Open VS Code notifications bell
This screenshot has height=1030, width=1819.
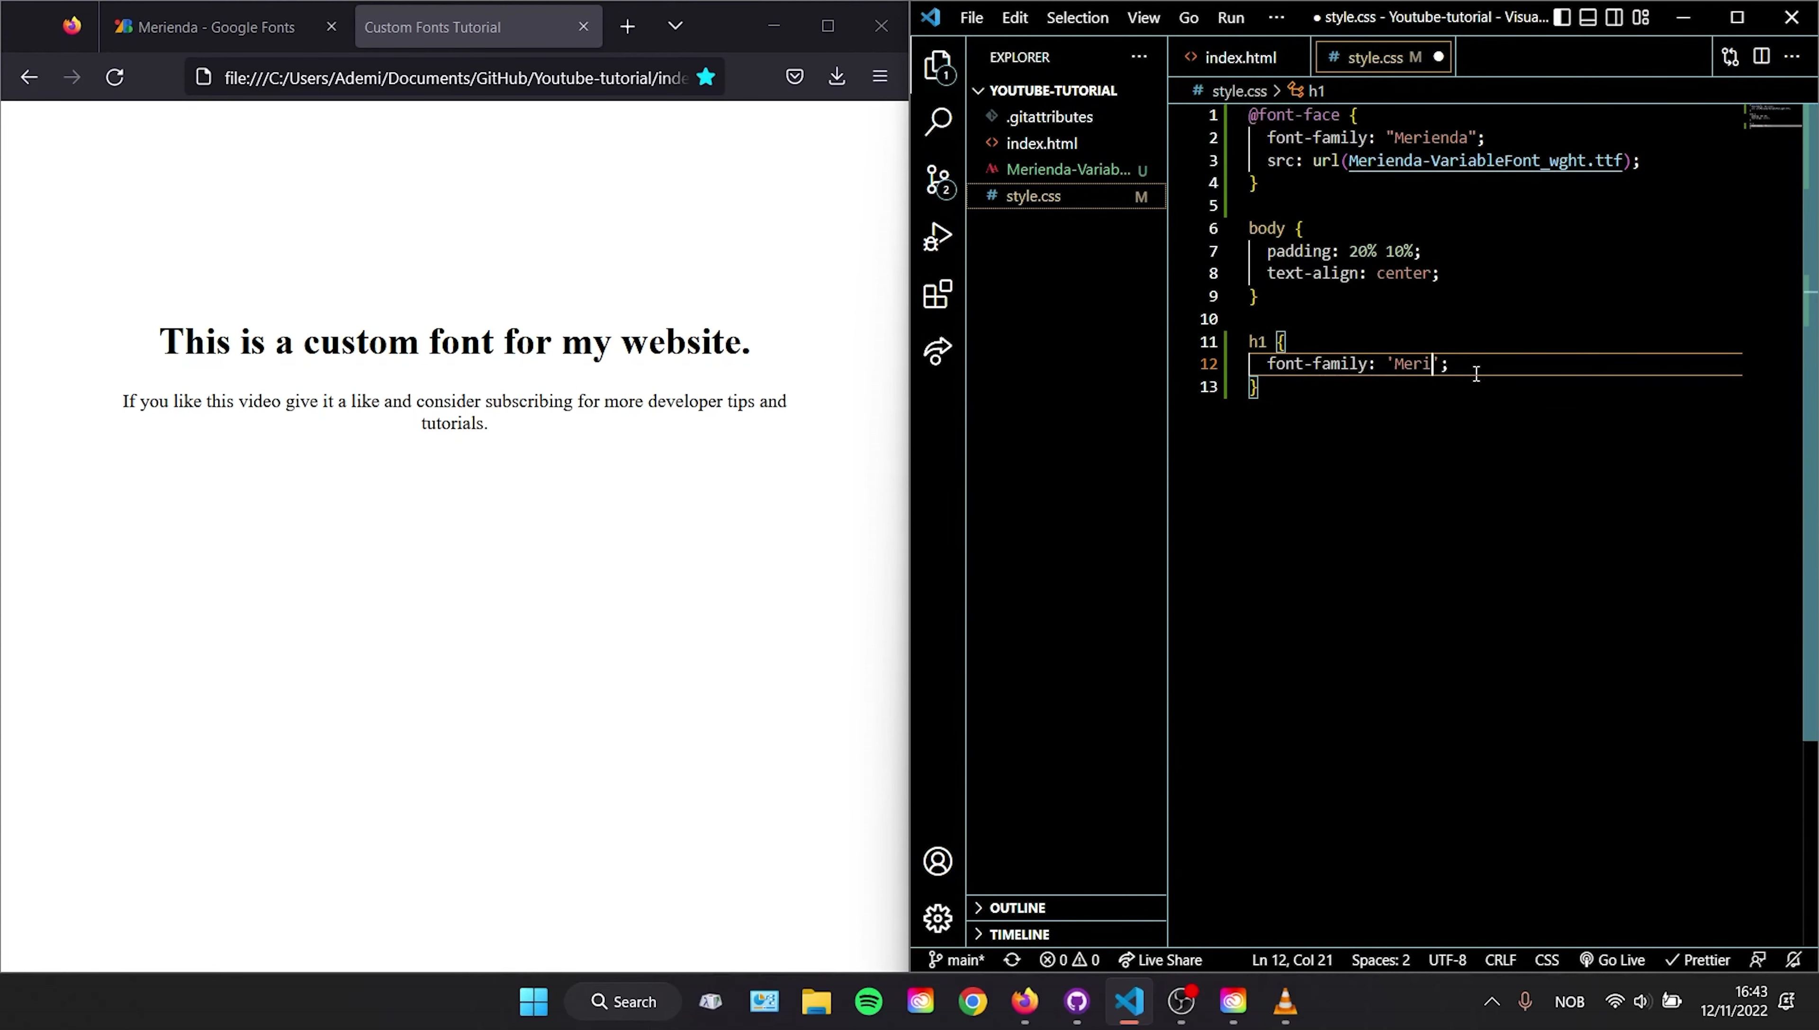tap(1793, 960)
